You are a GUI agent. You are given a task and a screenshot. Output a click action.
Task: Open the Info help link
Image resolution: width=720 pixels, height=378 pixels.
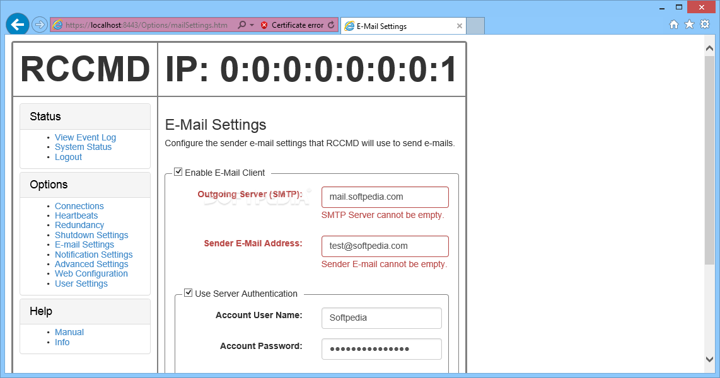tap(62, 342)
